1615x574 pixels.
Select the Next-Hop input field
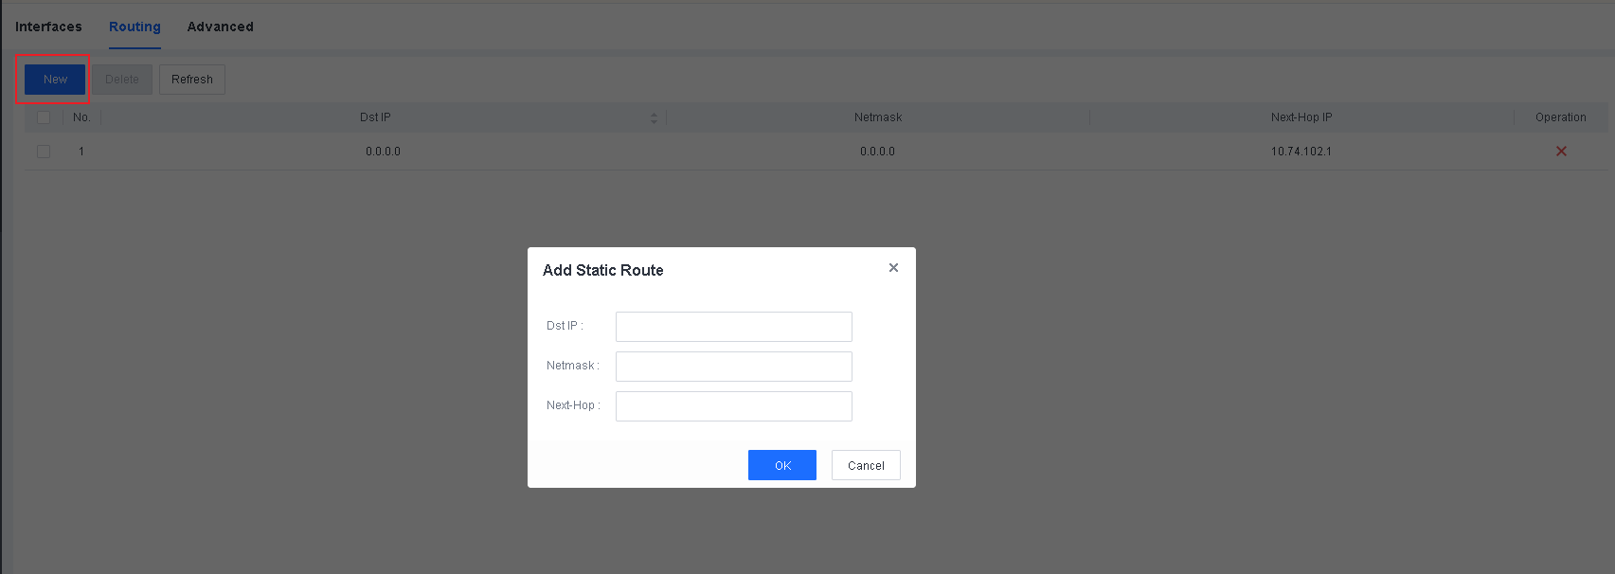pyautogui.click(x=733, y=406)
